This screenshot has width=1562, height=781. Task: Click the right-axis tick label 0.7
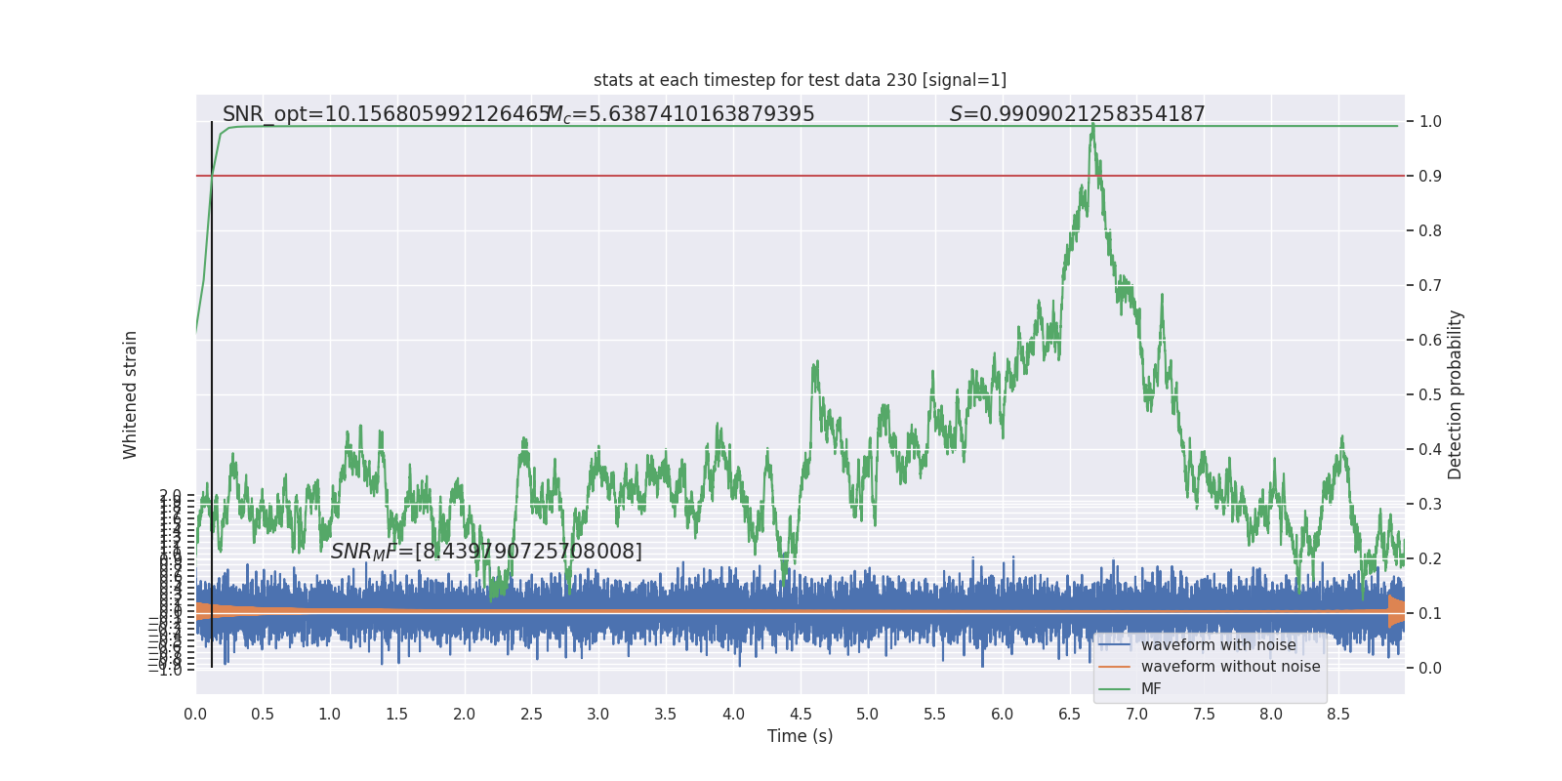[1430, 286]
